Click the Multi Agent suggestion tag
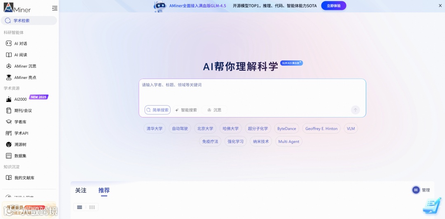This screenshot has width=445, height=219. [x=288, y=141]
